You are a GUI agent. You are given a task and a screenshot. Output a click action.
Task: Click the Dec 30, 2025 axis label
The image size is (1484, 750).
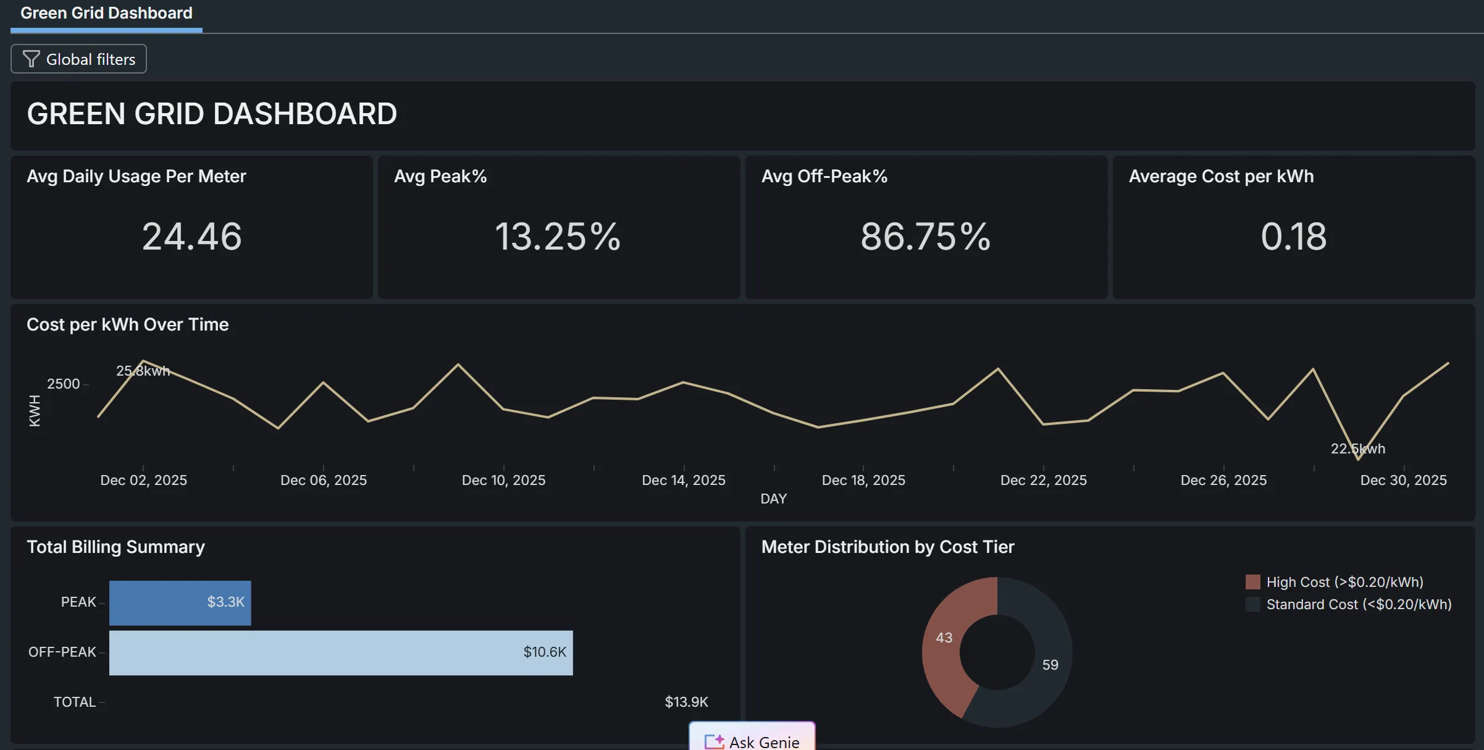[1404, 480]
